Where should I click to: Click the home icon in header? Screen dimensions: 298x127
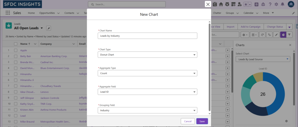(x=221, y=4)
